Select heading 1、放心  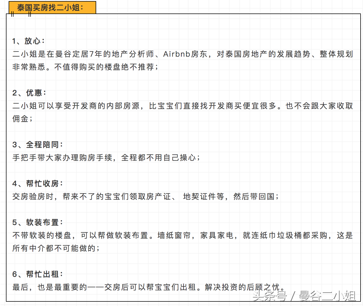[29, 41]
